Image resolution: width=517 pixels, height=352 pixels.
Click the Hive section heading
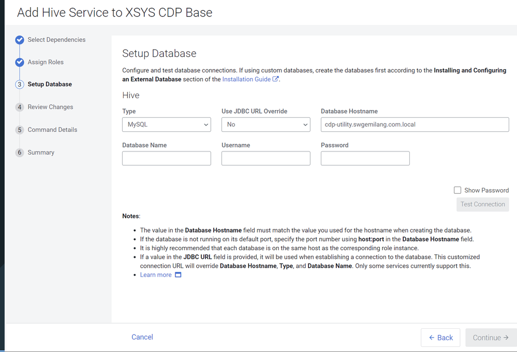tap(131, 95)
